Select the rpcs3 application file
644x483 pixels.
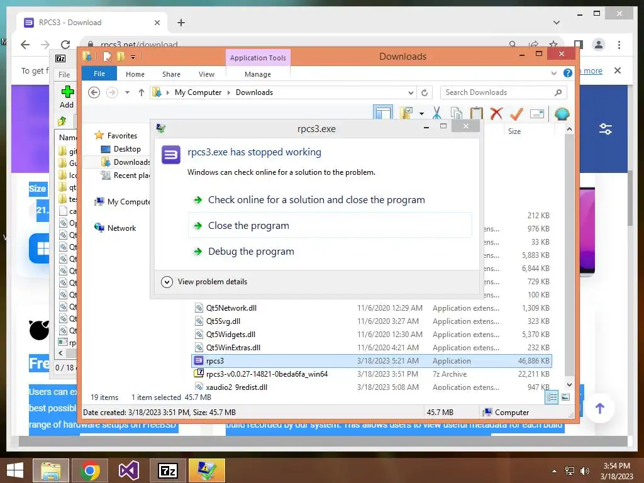(372, 360)
